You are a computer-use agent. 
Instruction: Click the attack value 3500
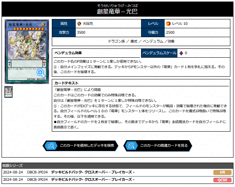(81, 33)
